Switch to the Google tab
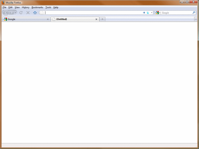The image size is (199, 149). pyautogui.click(x=26, y=19)
